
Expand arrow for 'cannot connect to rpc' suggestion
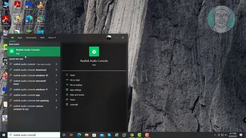tap(57, 107)
